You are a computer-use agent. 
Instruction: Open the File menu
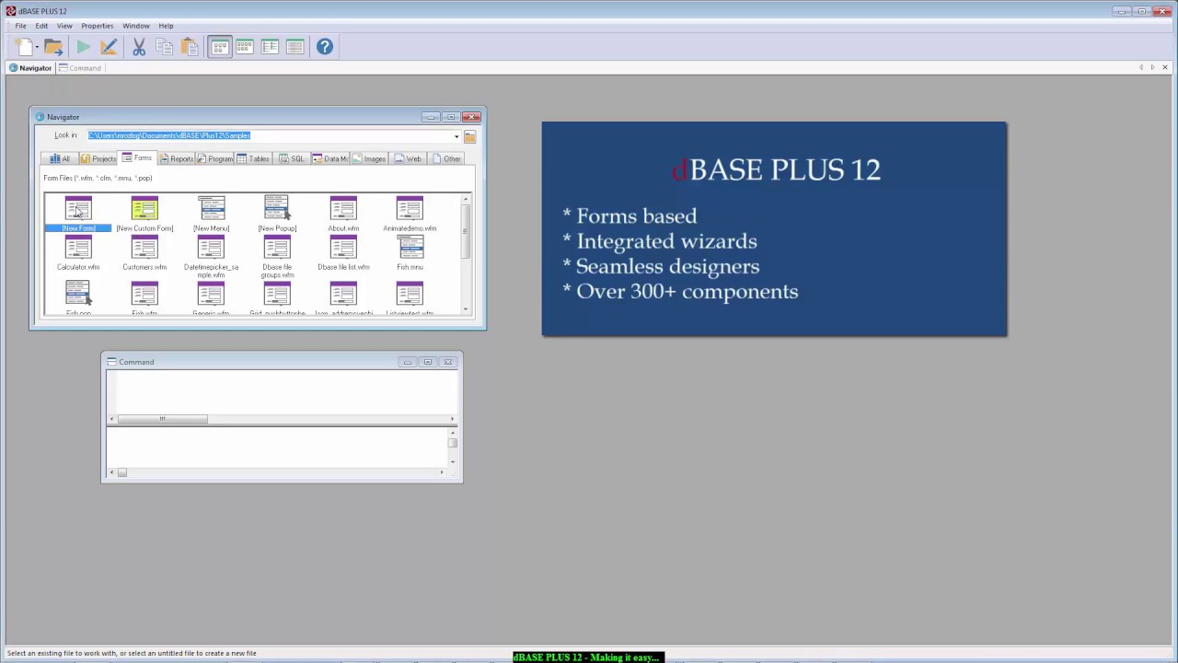click(x=20, y=26)
